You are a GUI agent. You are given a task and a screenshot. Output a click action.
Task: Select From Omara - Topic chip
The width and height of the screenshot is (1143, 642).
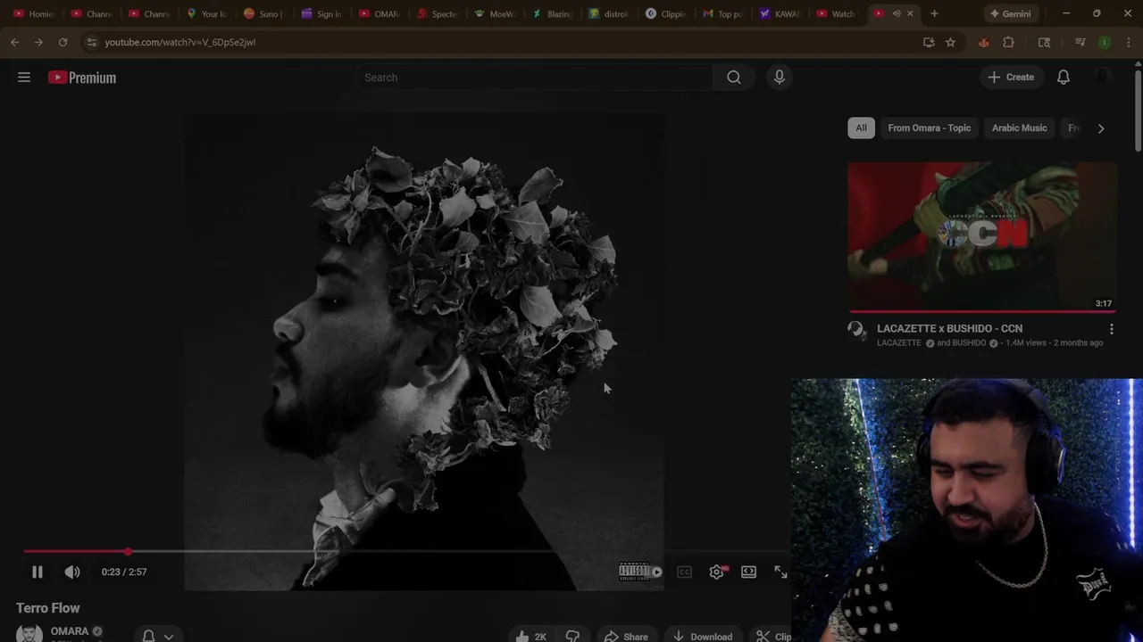(x=929, y=128)
